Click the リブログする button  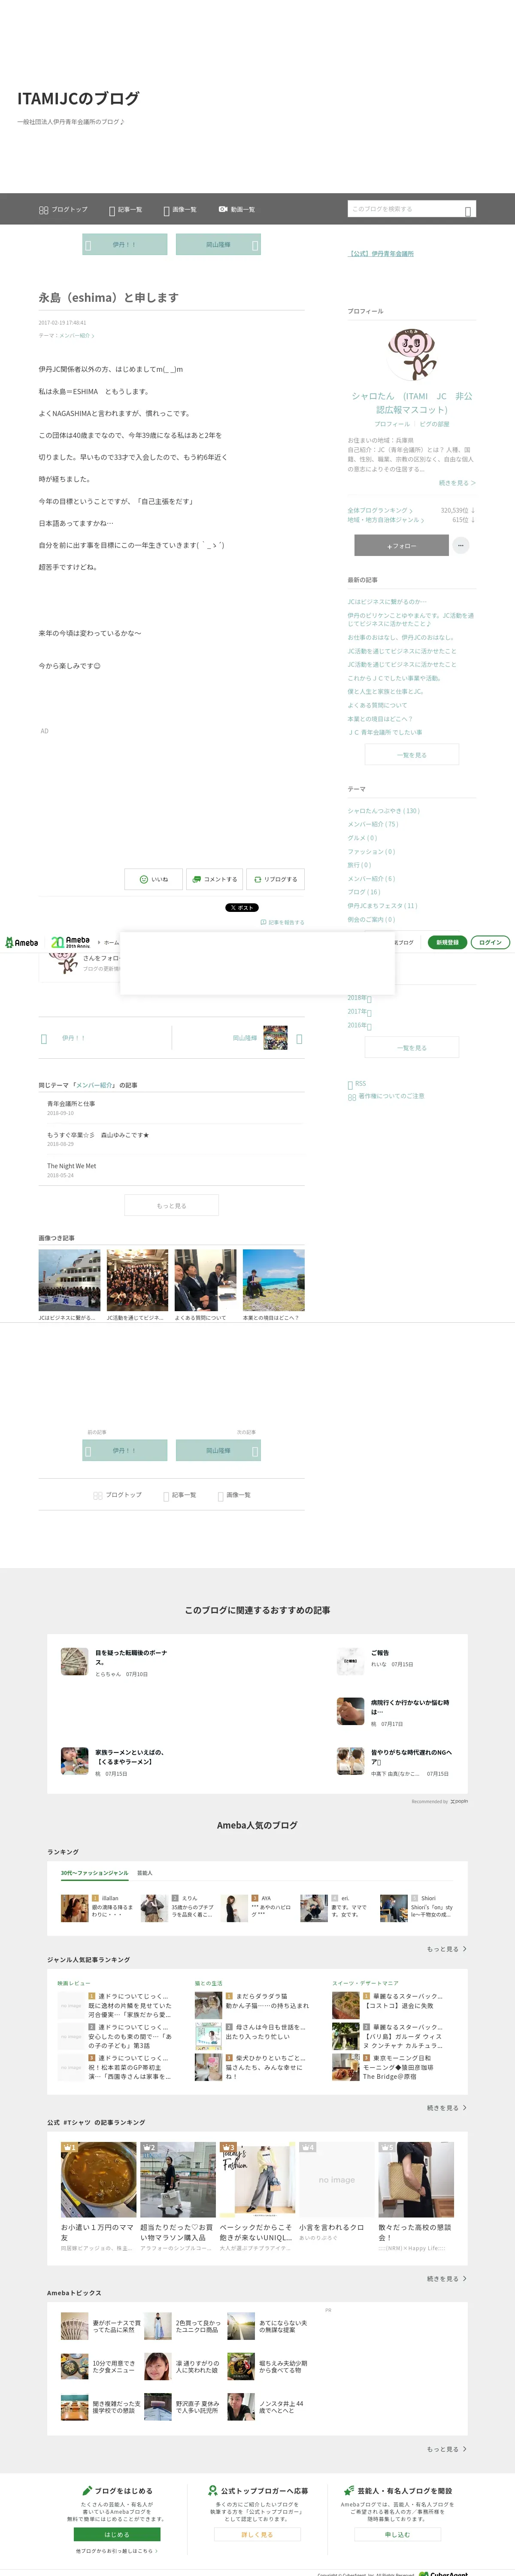(x=275, y=879)
